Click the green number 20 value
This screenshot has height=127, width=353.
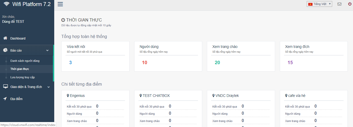tap(217, 63)
